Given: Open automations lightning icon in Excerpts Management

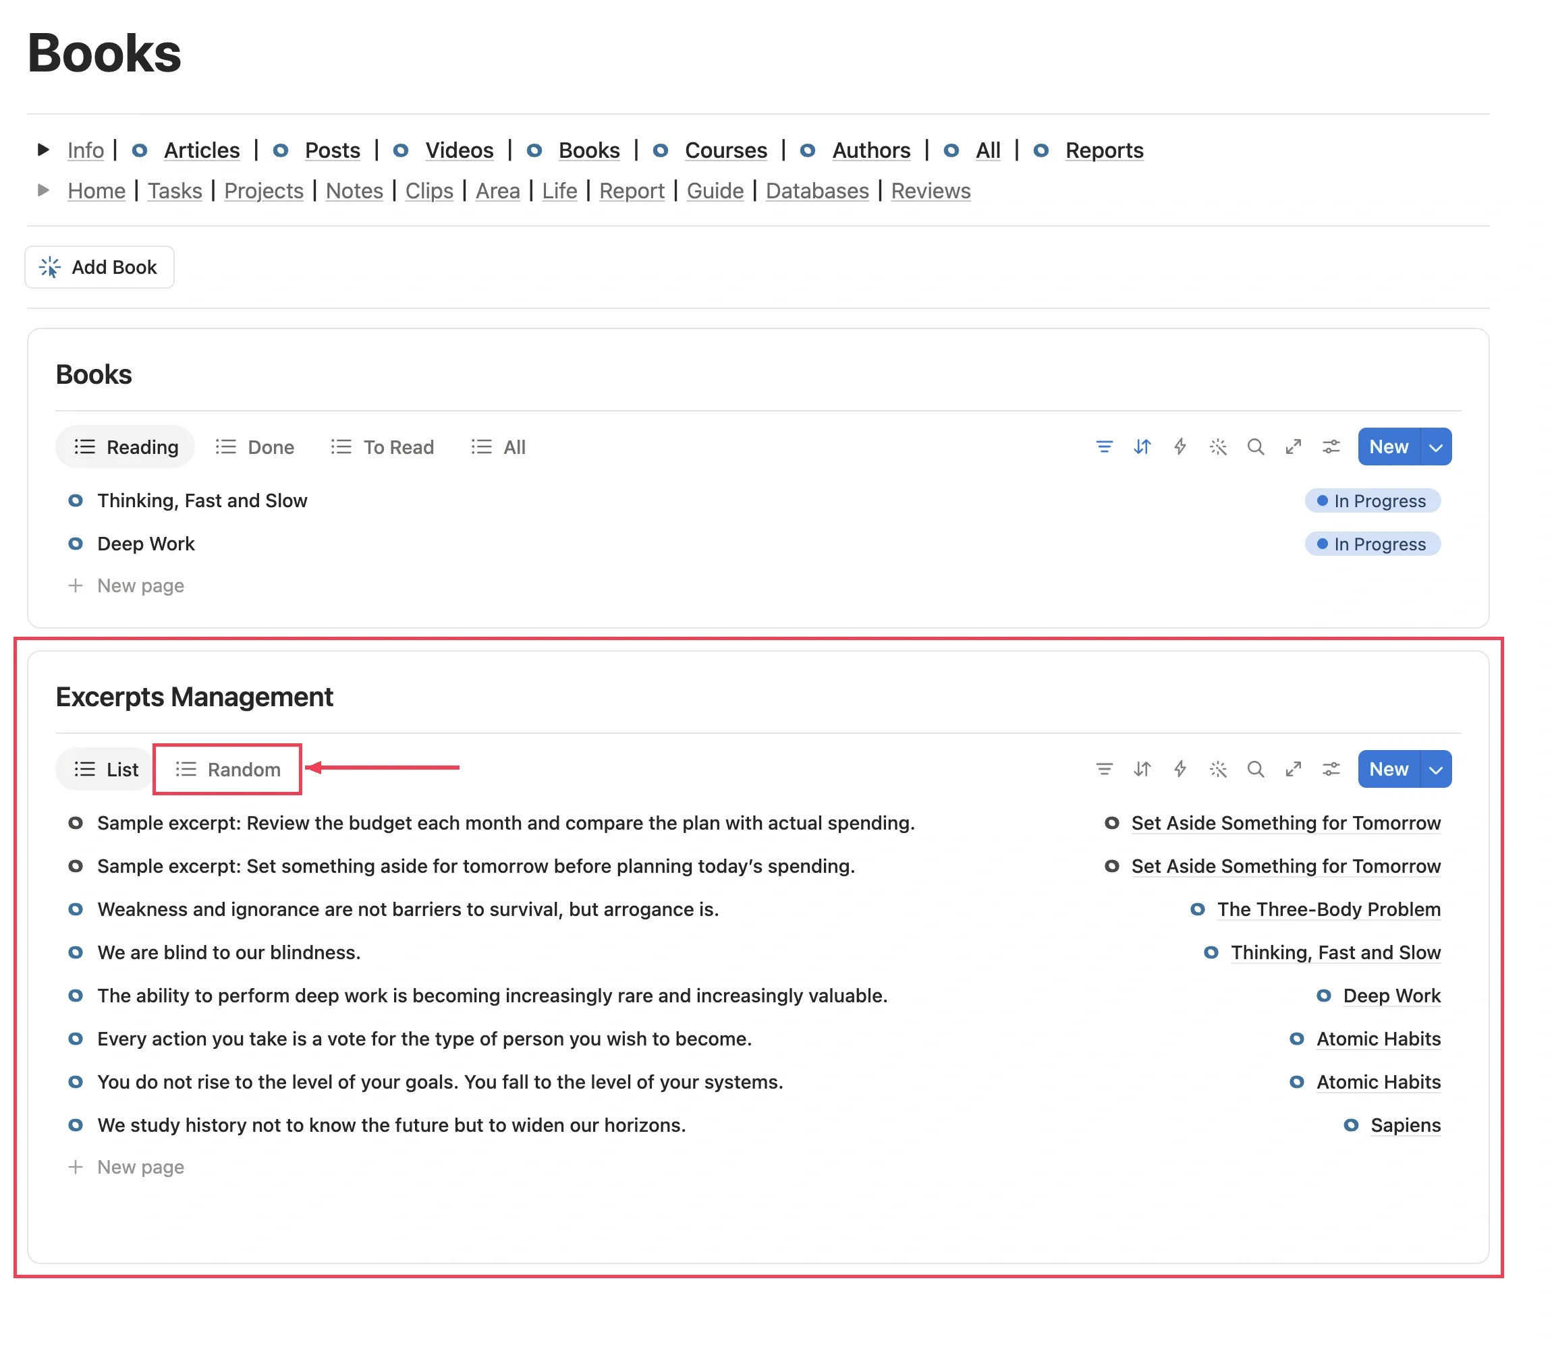Looking at the screenshot, I should tap(1180, 770).
